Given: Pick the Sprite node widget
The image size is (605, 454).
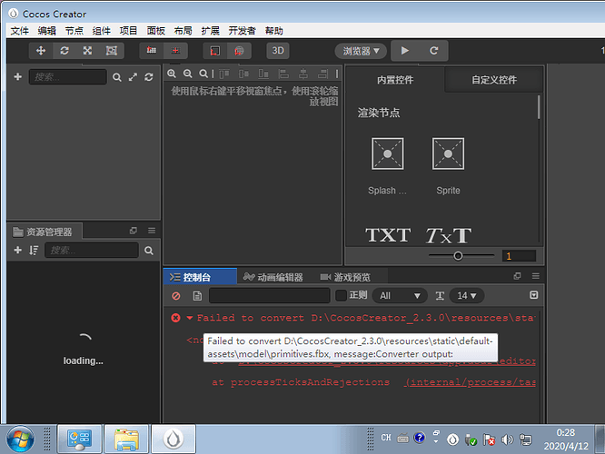Looking at the screenshot, I should point(448,166).
